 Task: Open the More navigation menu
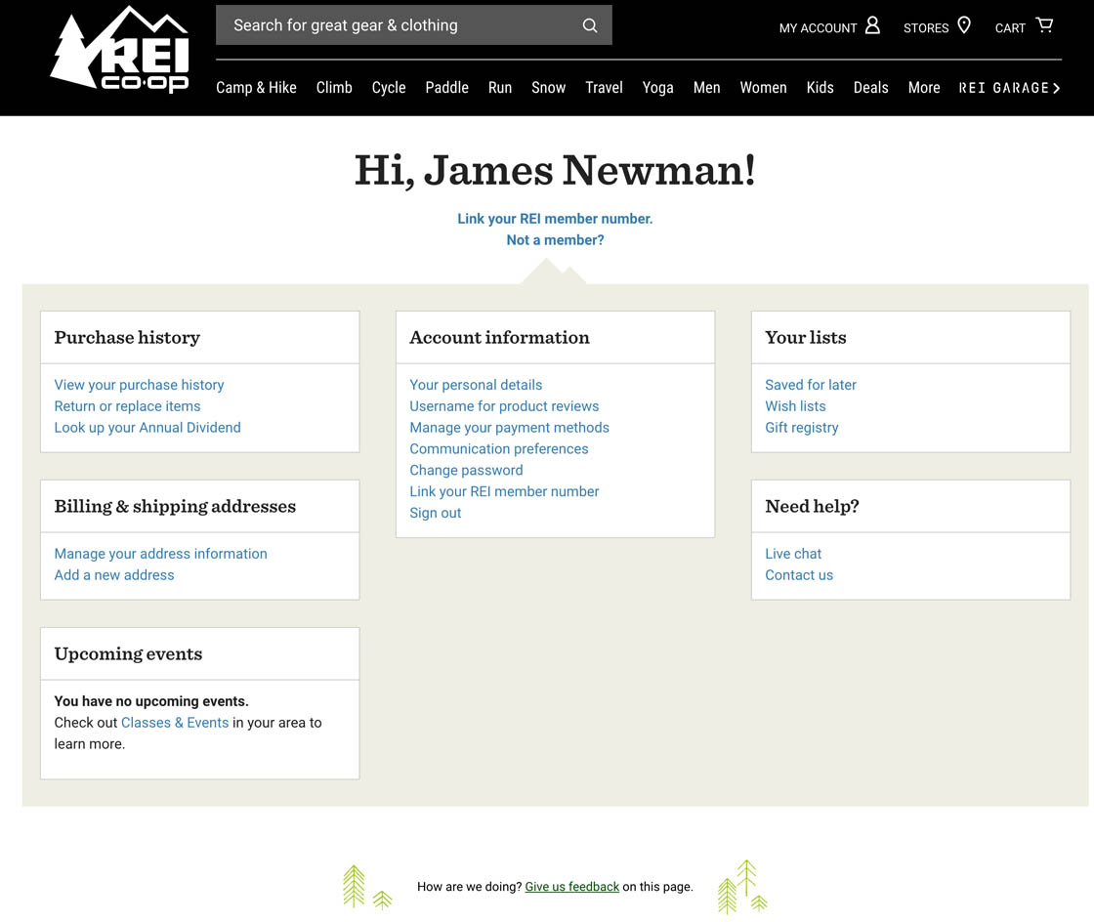[x=923, y=88]
